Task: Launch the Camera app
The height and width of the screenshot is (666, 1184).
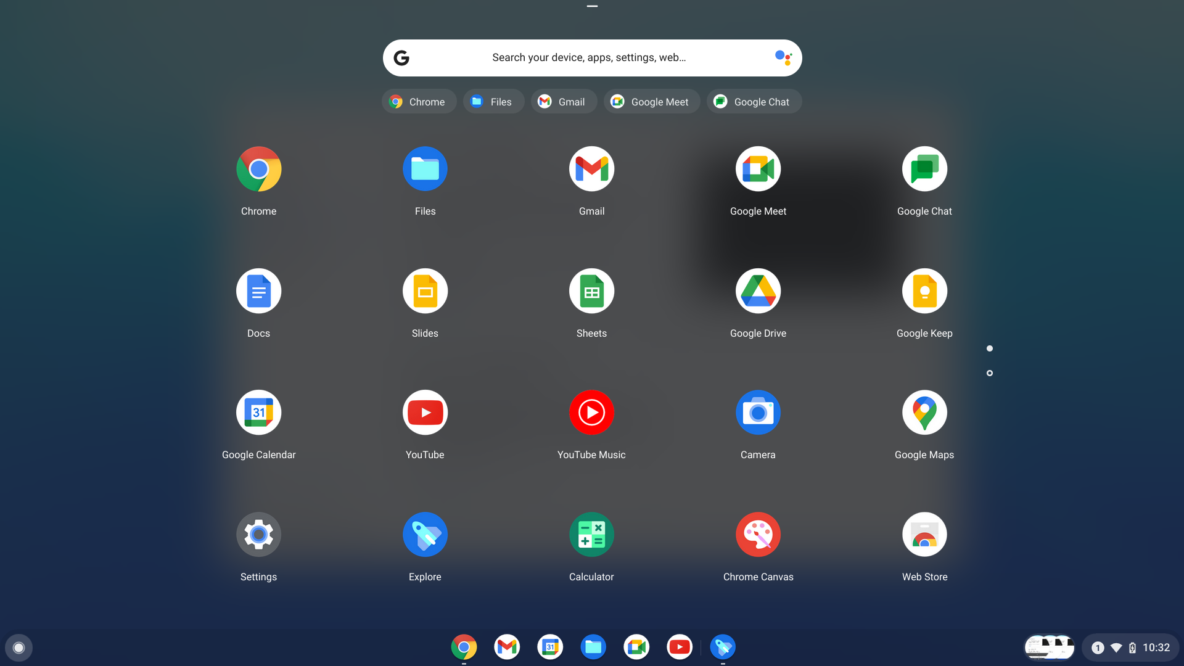Action: point(758,413)
